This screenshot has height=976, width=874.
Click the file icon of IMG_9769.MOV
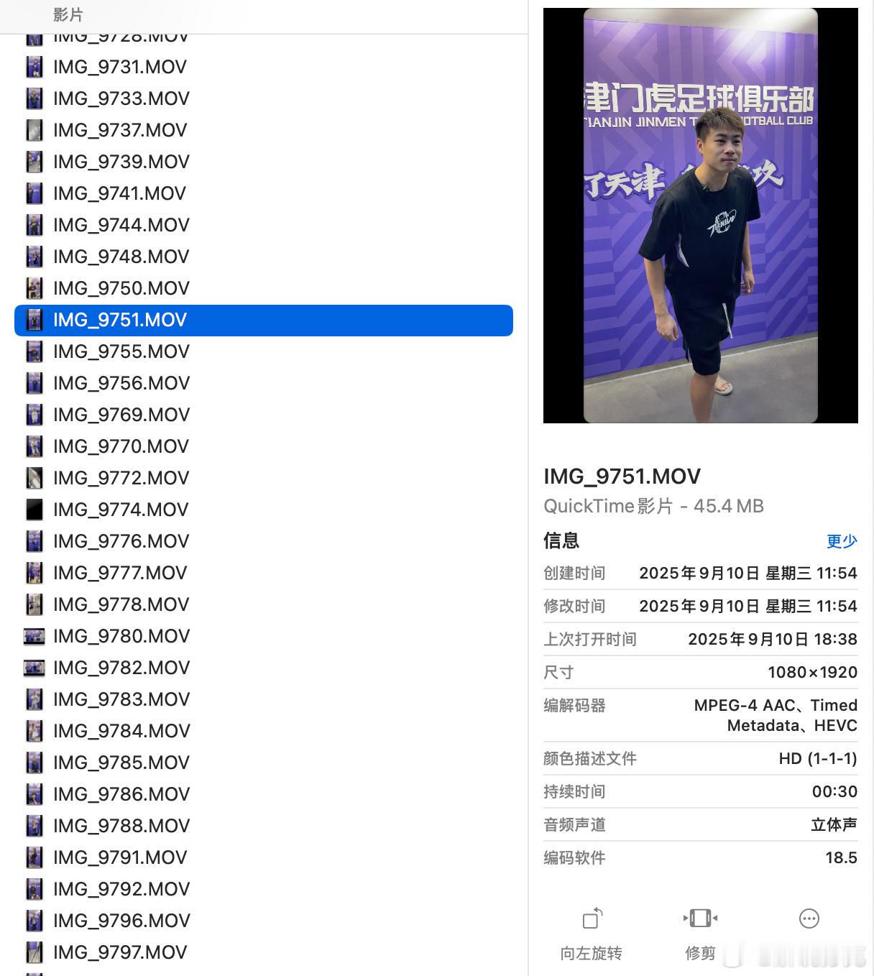(34, 415)
